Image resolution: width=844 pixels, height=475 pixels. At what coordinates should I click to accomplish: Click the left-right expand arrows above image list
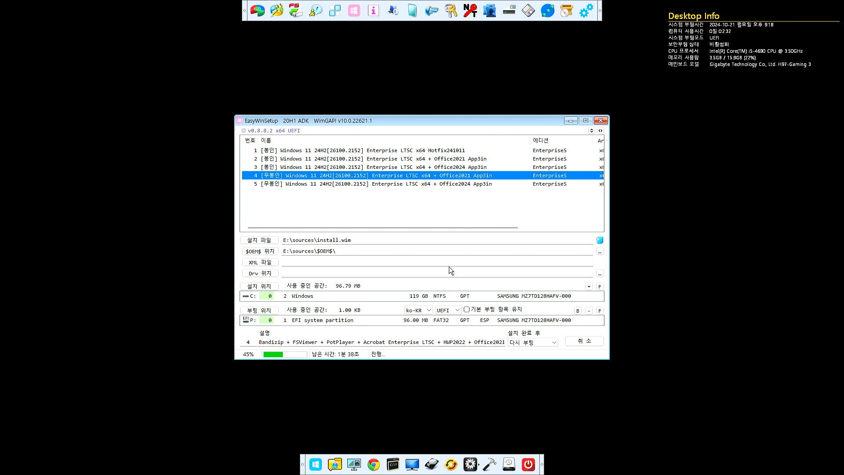pyautogui.click(x=600, y=131)
